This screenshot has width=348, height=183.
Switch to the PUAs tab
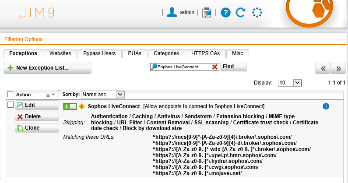[135, 53]
